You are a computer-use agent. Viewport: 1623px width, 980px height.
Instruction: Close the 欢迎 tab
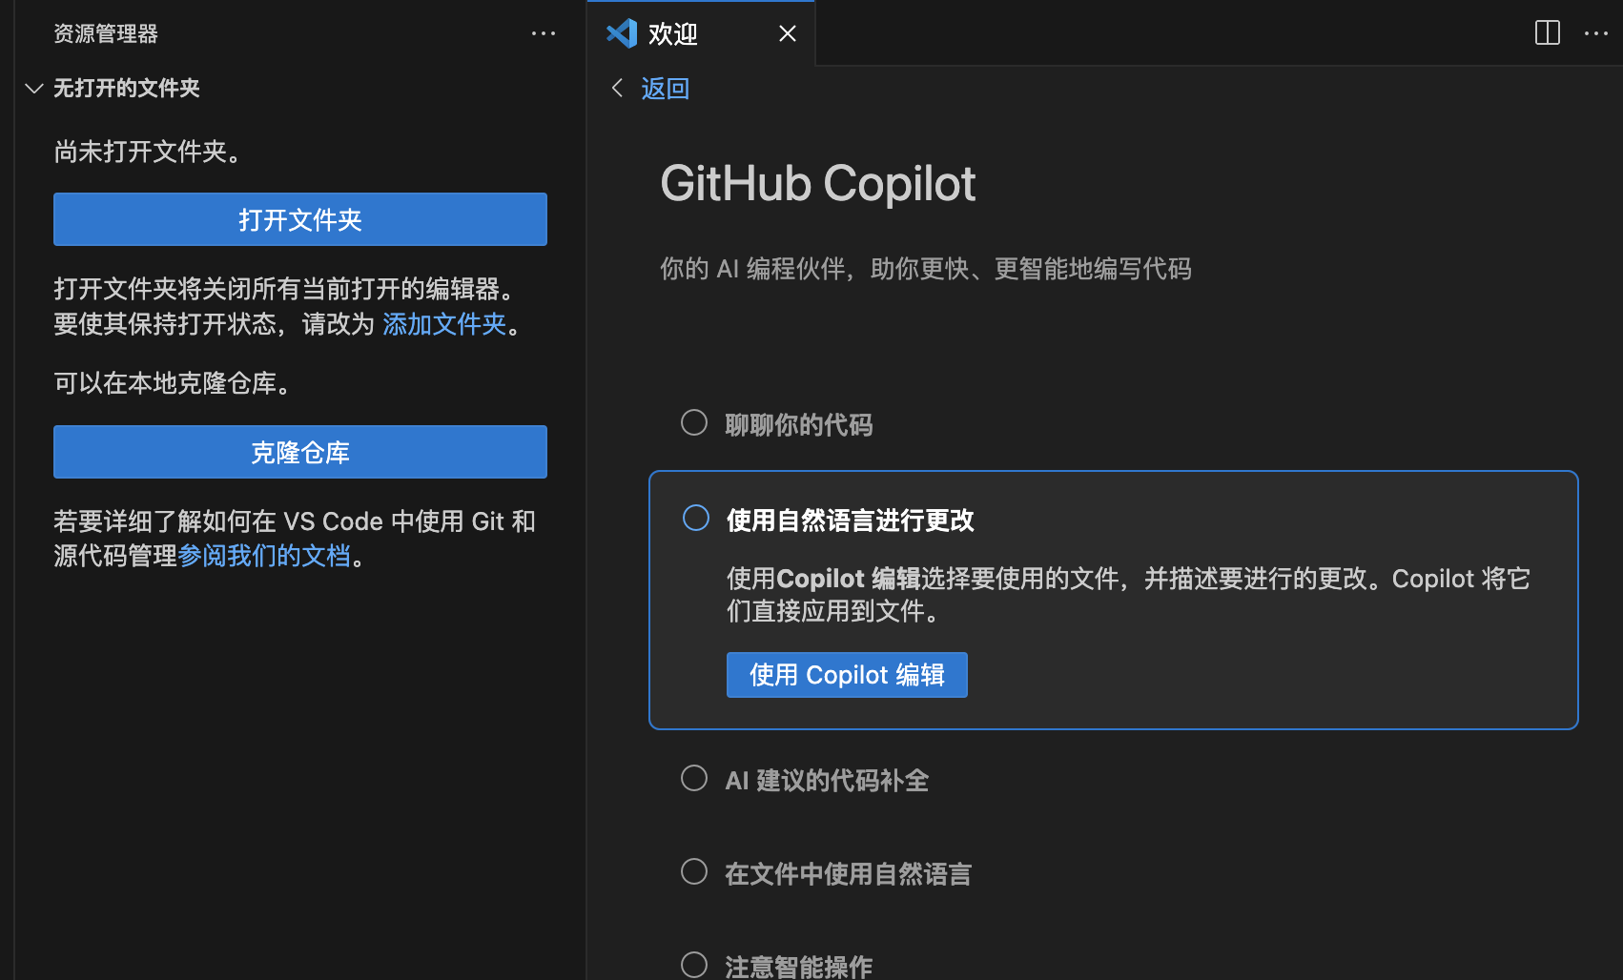click(x=788, y=33)
